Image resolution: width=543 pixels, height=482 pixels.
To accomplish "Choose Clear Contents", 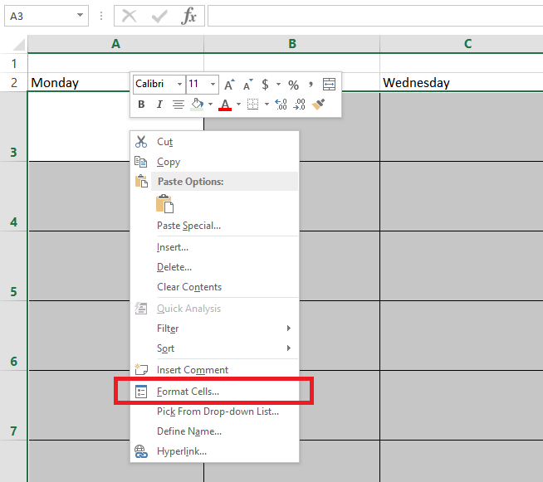I will point(214,287).
